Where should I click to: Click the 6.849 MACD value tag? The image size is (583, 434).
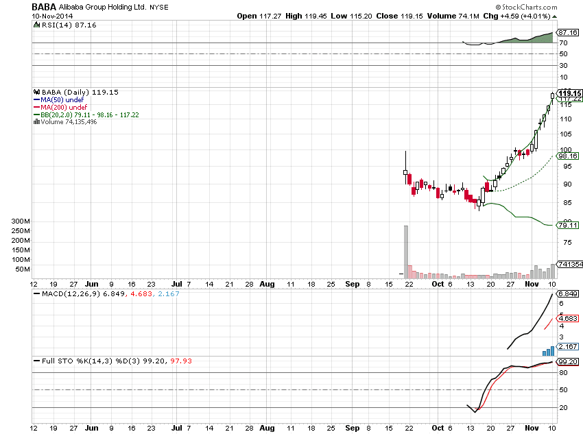coord(568,293)
